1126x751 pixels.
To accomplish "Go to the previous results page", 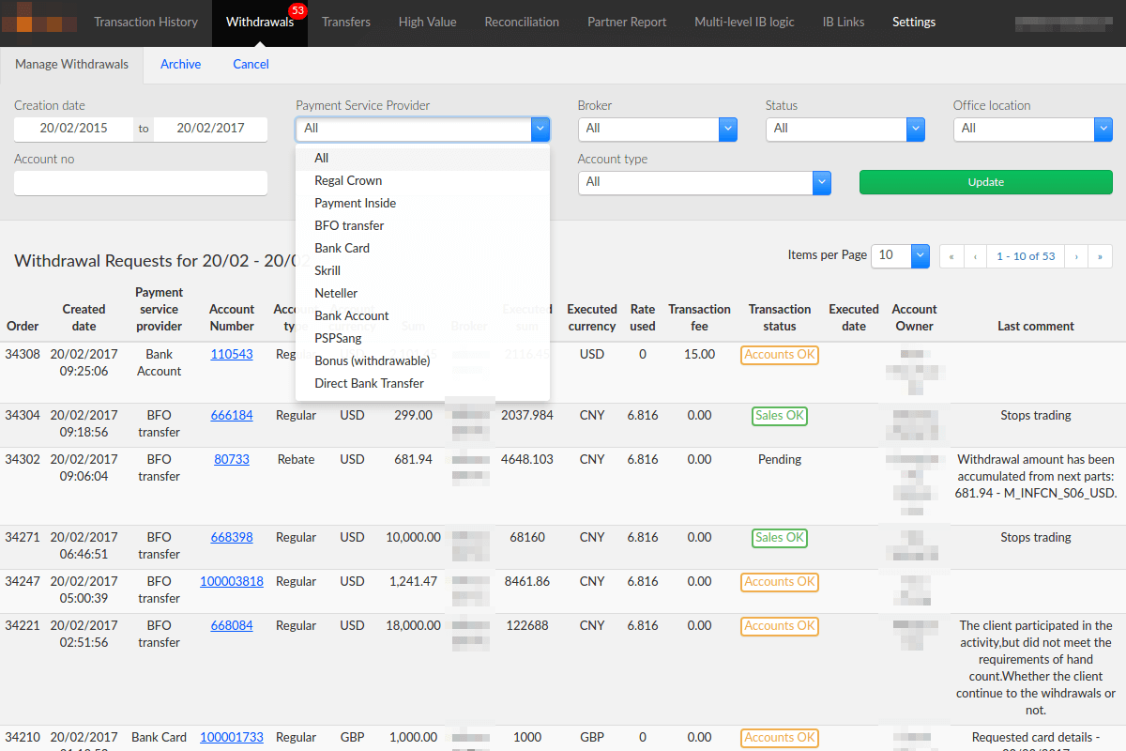I will (976, 256).
